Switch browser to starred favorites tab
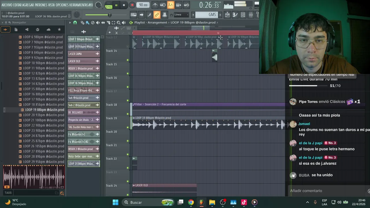The width and height of the screenshot is (370, 208). (x=59, y=29)
